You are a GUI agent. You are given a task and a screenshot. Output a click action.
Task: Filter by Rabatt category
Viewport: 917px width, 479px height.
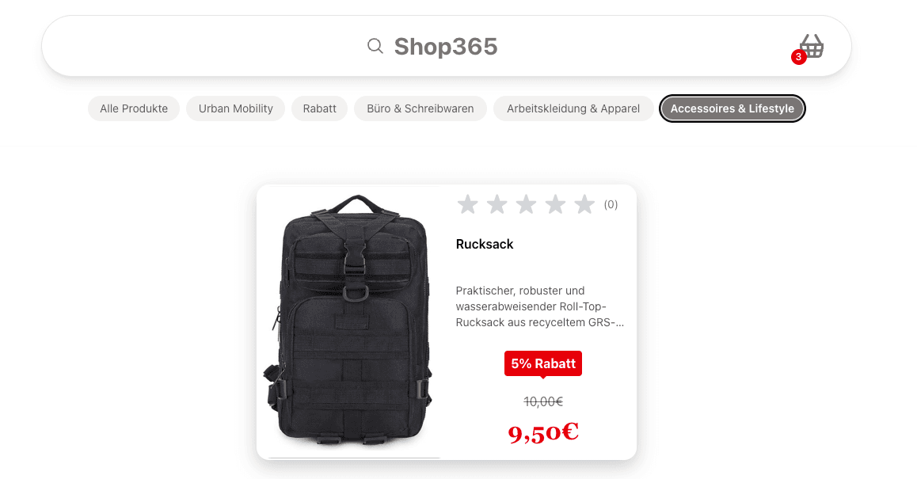[x=319, y=108]
